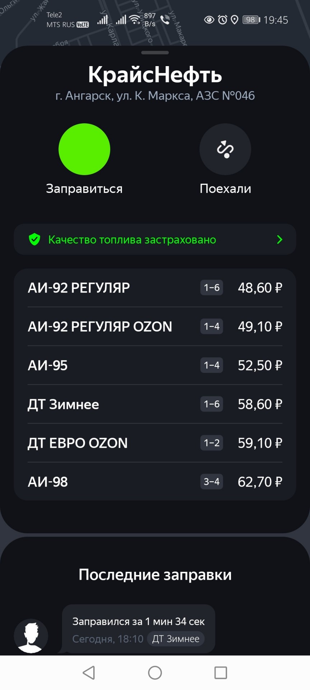Tap the 3-4 pump badge for АИ-98
This screenshot has height=690, width=310.
[212, 482]
